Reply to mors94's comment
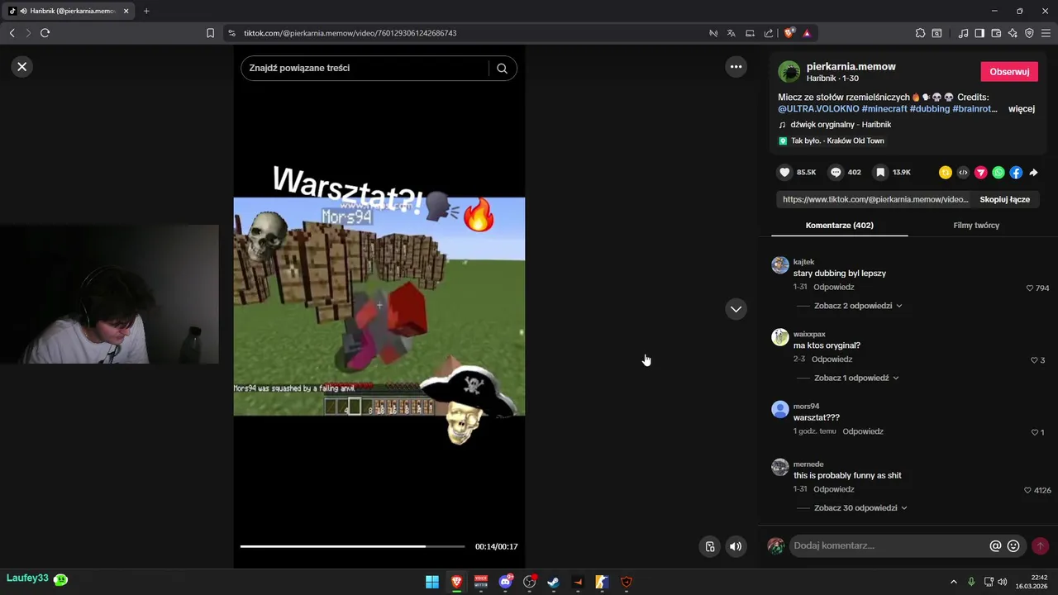 (x=863, y=431)
